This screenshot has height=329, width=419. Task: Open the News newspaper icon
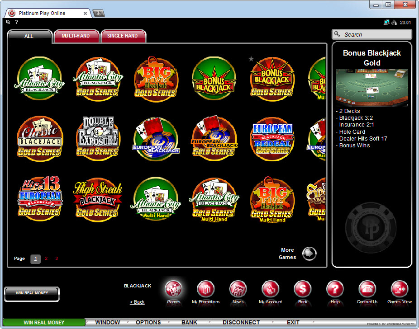(238, 289)
